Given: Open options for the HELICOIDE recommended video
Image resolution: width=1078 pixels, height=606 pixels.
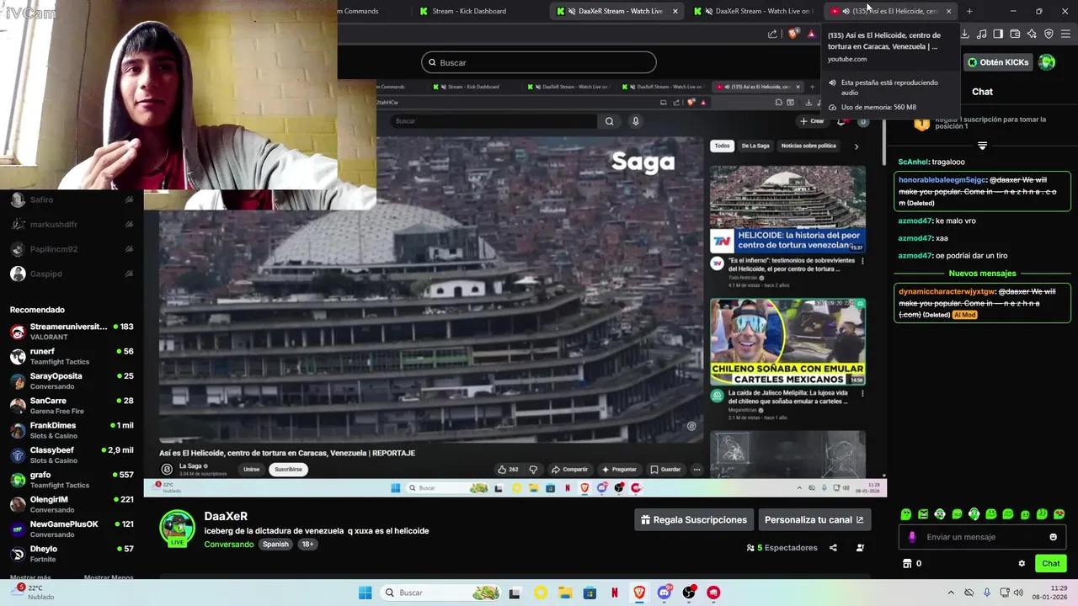Looking at the screenshot, I should pos(862,261).
